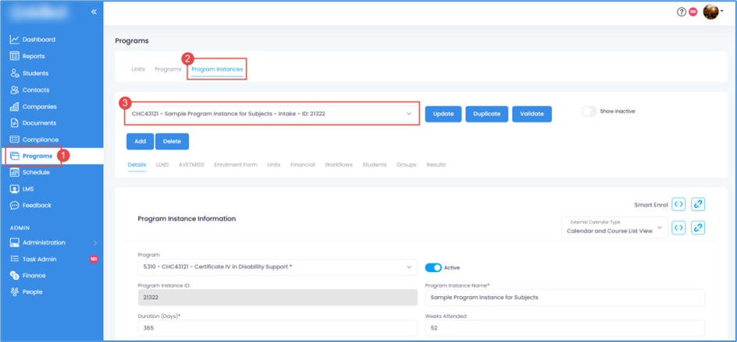737x342 pixels.
Task: Click the Smart Enrol link icon
Action: pyautogui.click(x=699, y=204)
